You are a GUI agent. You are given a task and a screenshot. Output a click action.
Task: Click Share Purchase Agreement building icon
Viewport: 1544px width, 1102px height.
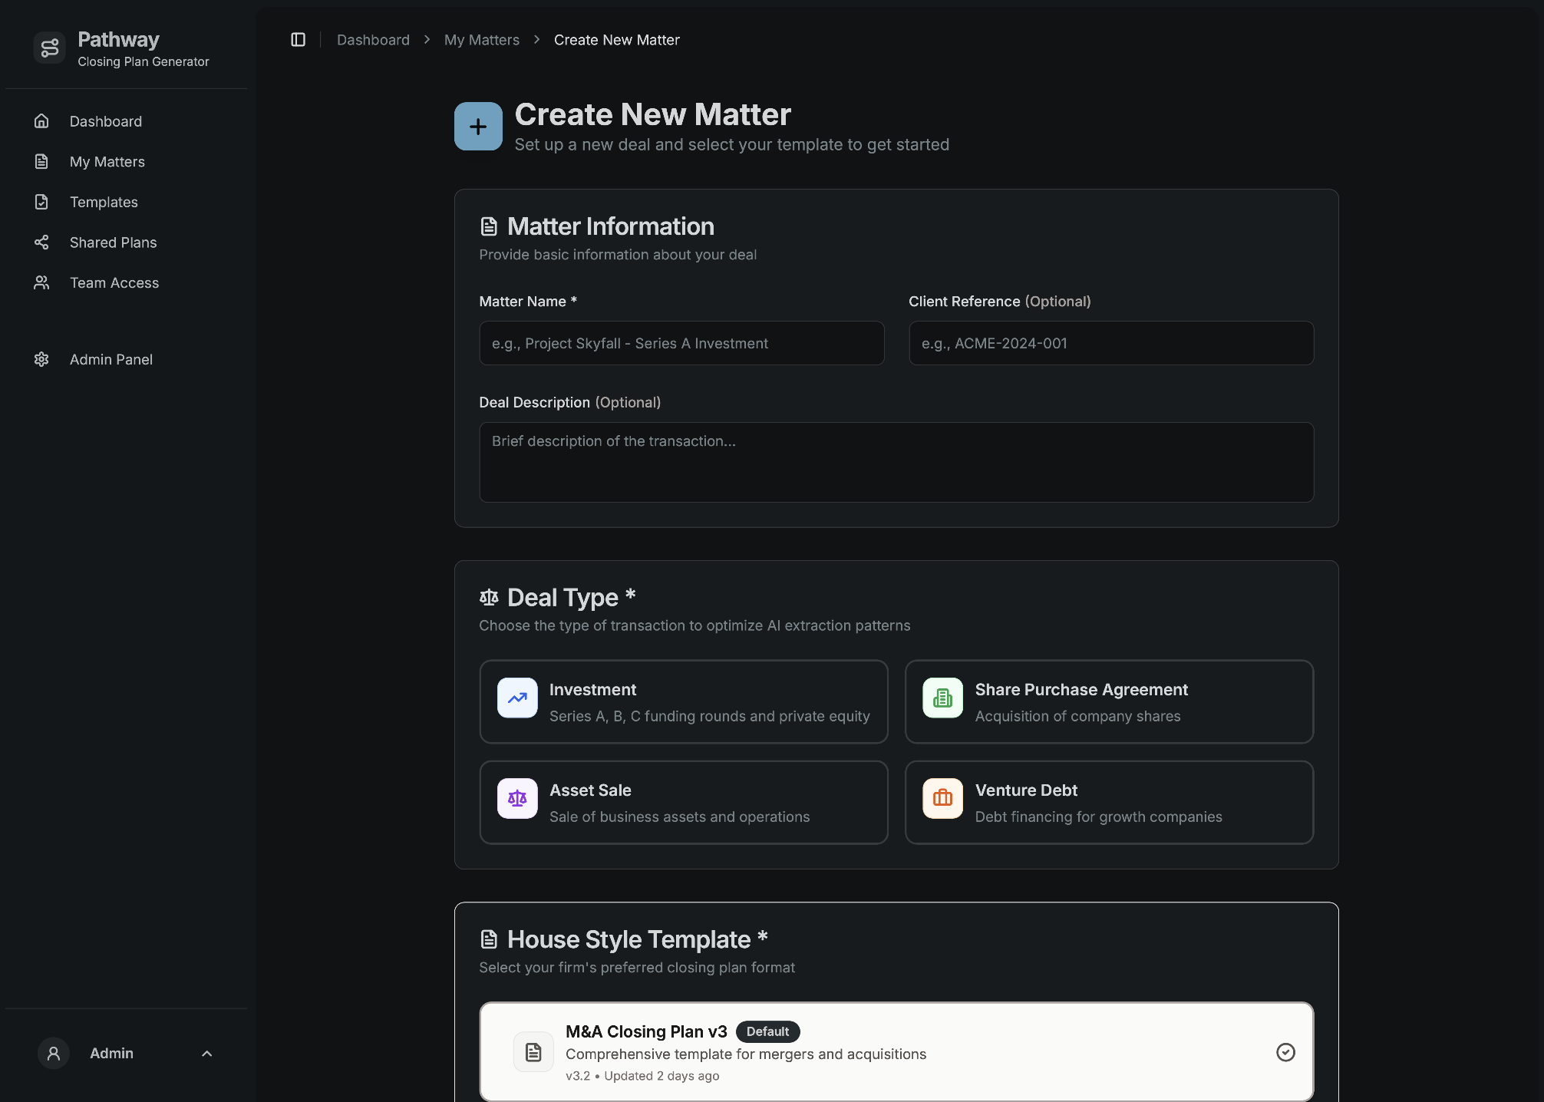942,698
